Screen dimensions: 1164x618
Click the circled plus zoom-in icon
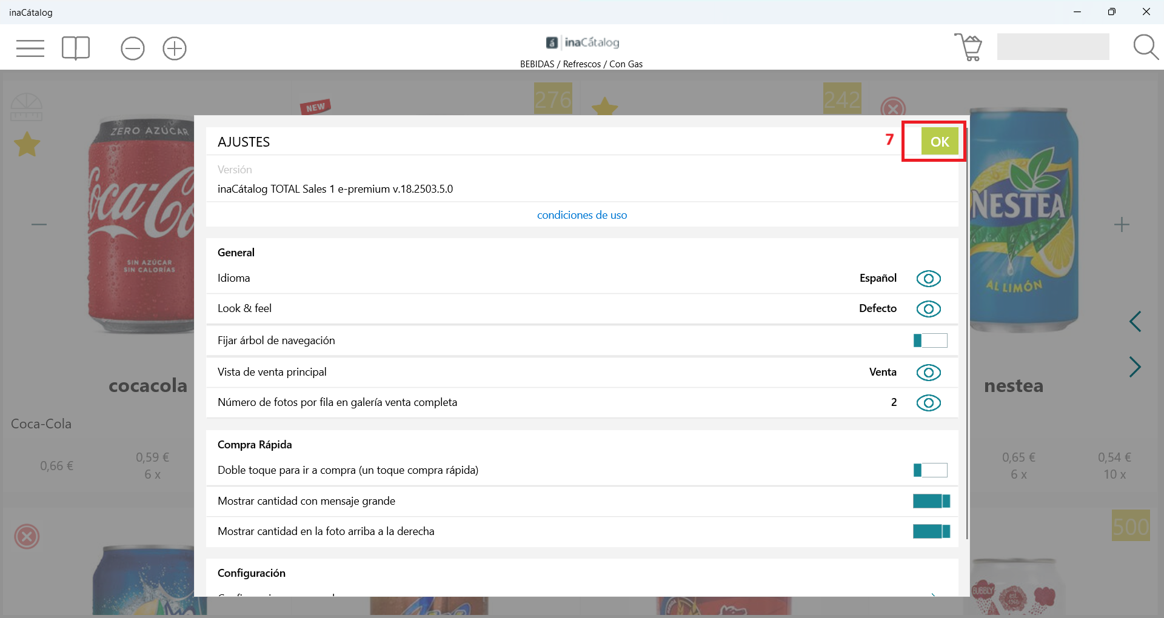[175, 48]
